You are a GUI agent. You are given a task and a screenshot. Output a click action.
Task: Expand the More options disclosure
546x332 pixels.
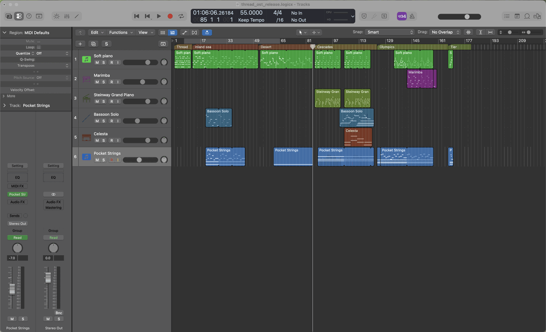4,96
